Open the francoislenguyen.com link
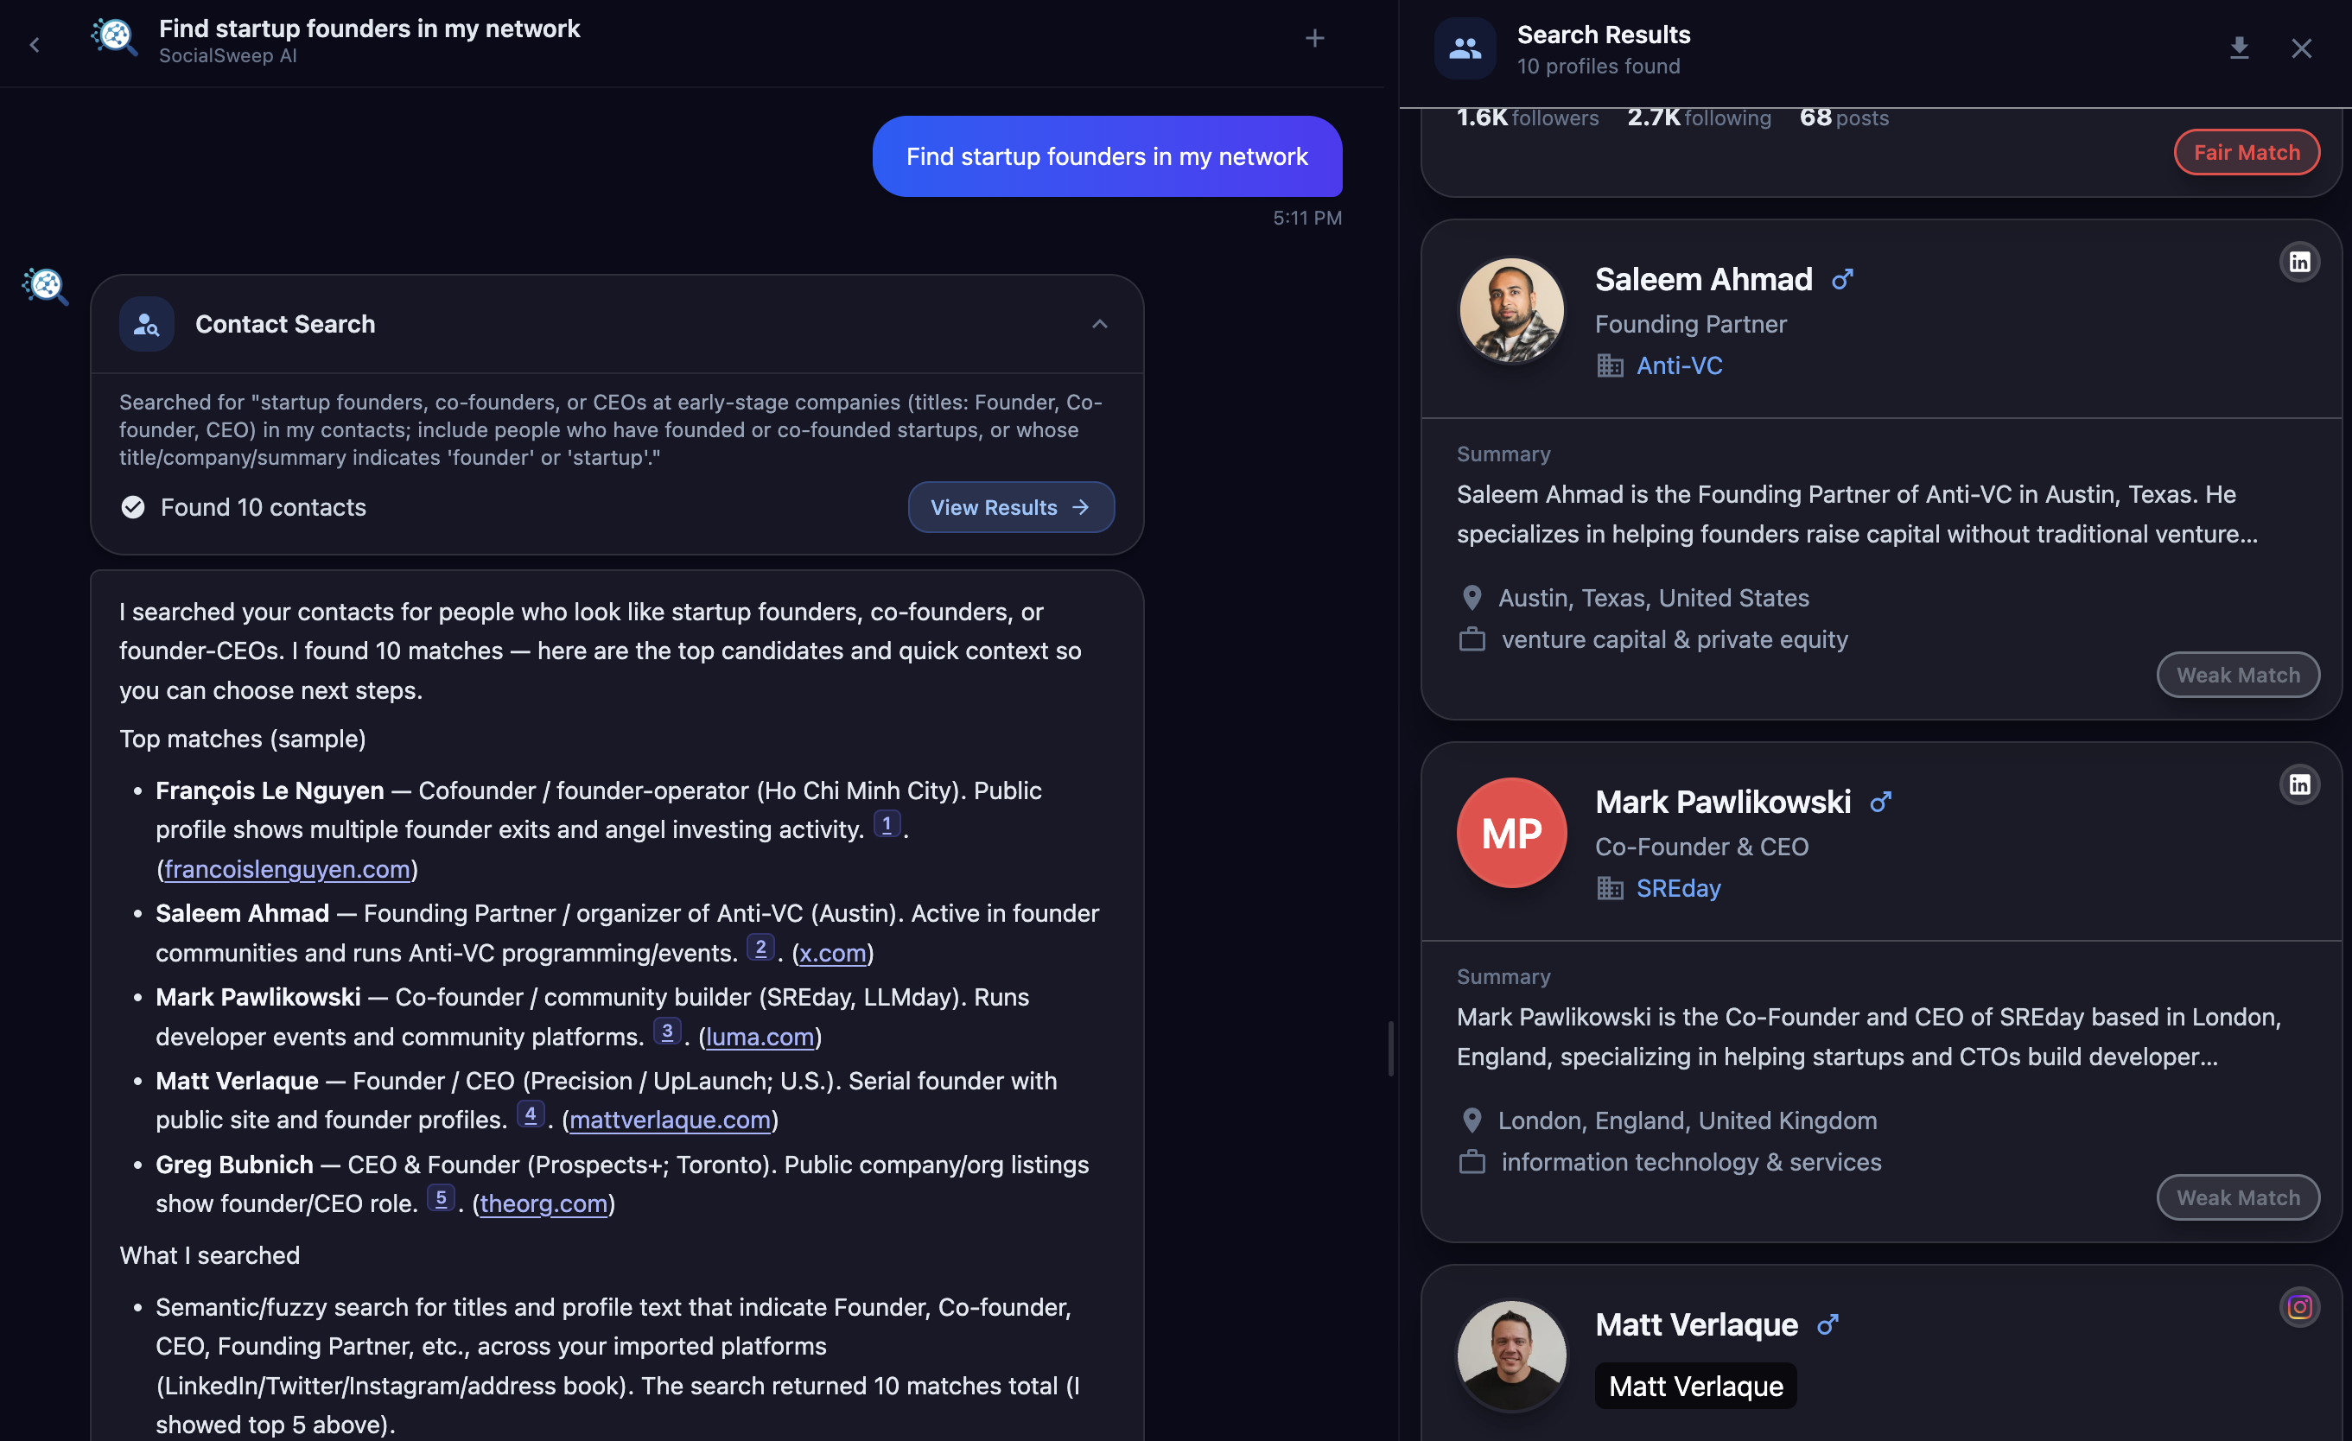Viewport: 2352px width, 1441px height. pos(288,868)
